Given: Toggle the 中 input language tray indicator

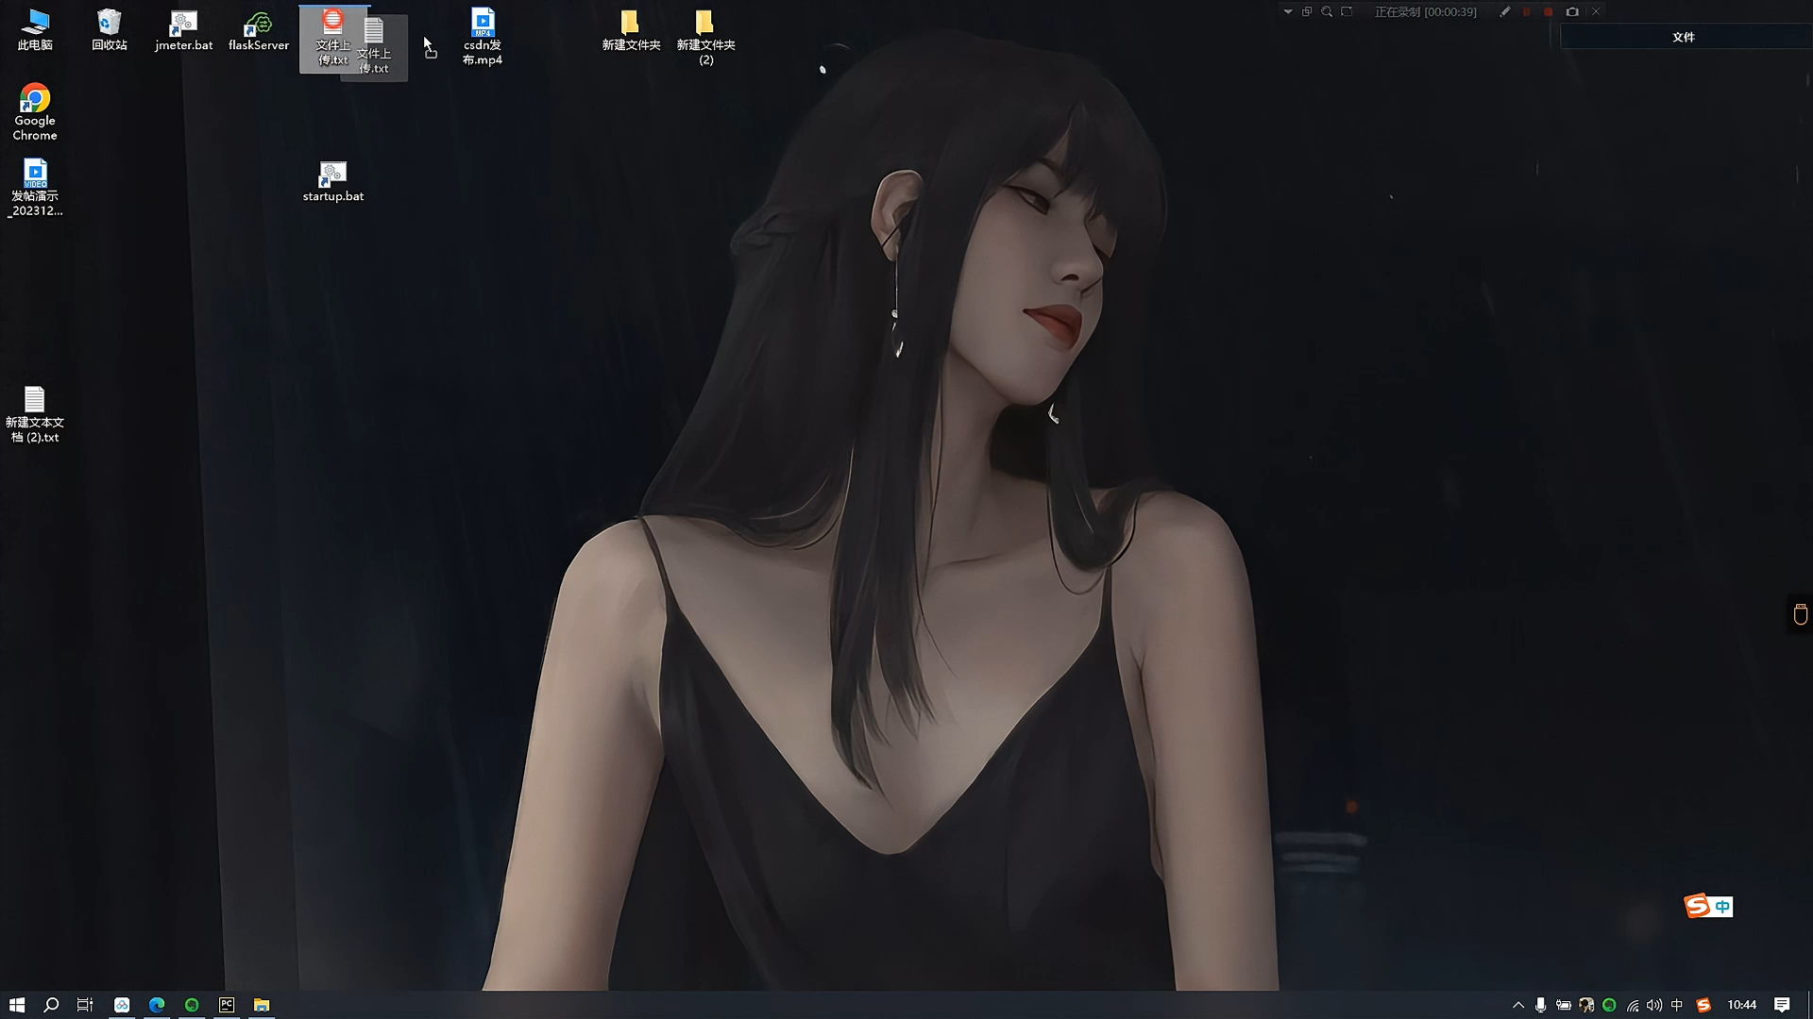Looking at the screenshot, I should [x=1677, y=1005].
